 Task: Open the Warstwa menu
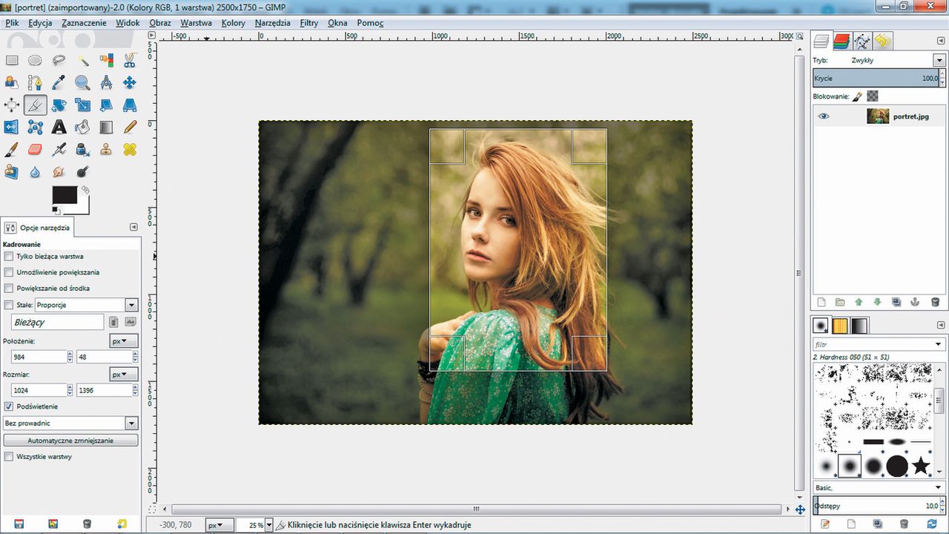click(196, 23)
